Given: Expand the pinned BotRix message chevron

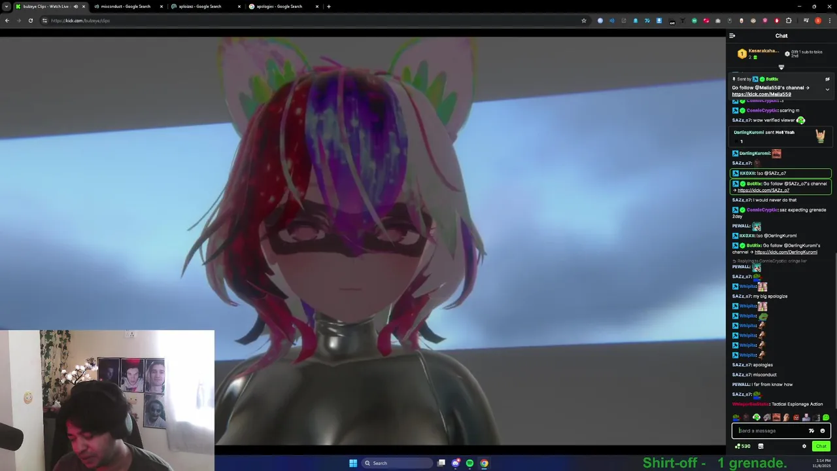Looking at the screenshot, I should click(827, 89).
